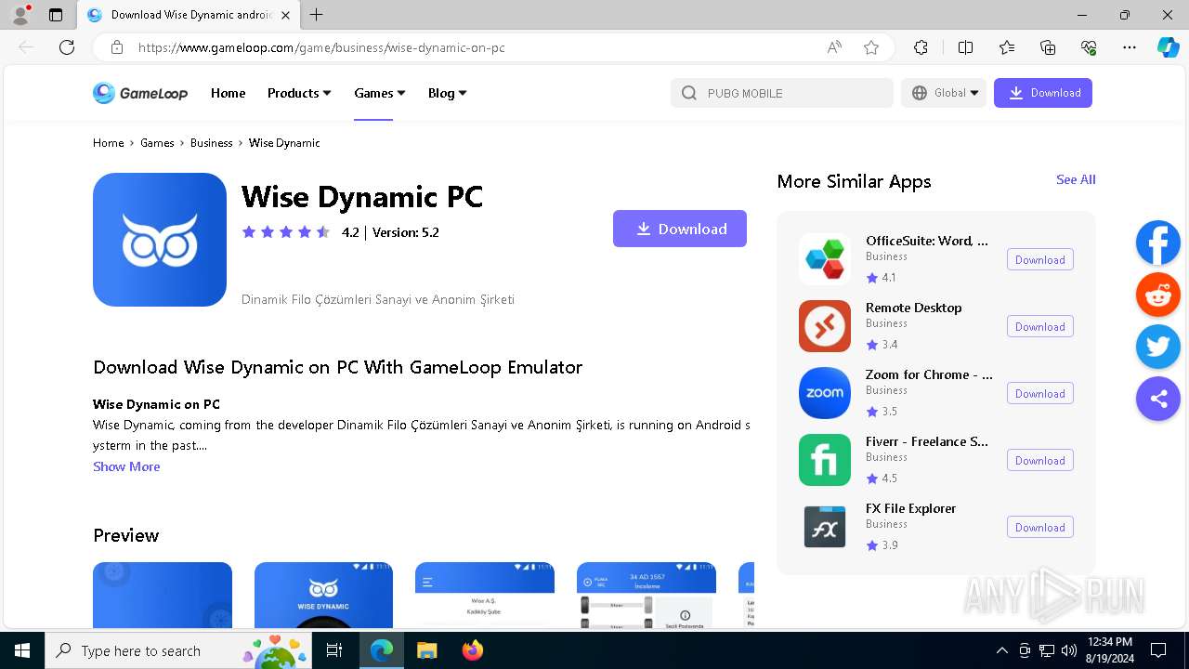Click the Windows taskbar search box
The width and height of the screenshot is (1189, 669).
click(177, 650)
